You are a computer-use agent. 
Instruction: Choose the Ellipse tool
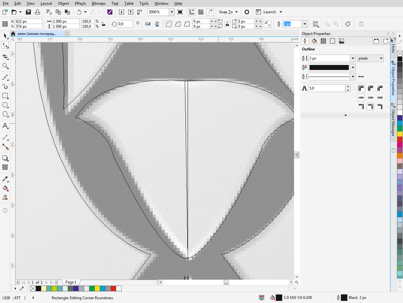5,105
